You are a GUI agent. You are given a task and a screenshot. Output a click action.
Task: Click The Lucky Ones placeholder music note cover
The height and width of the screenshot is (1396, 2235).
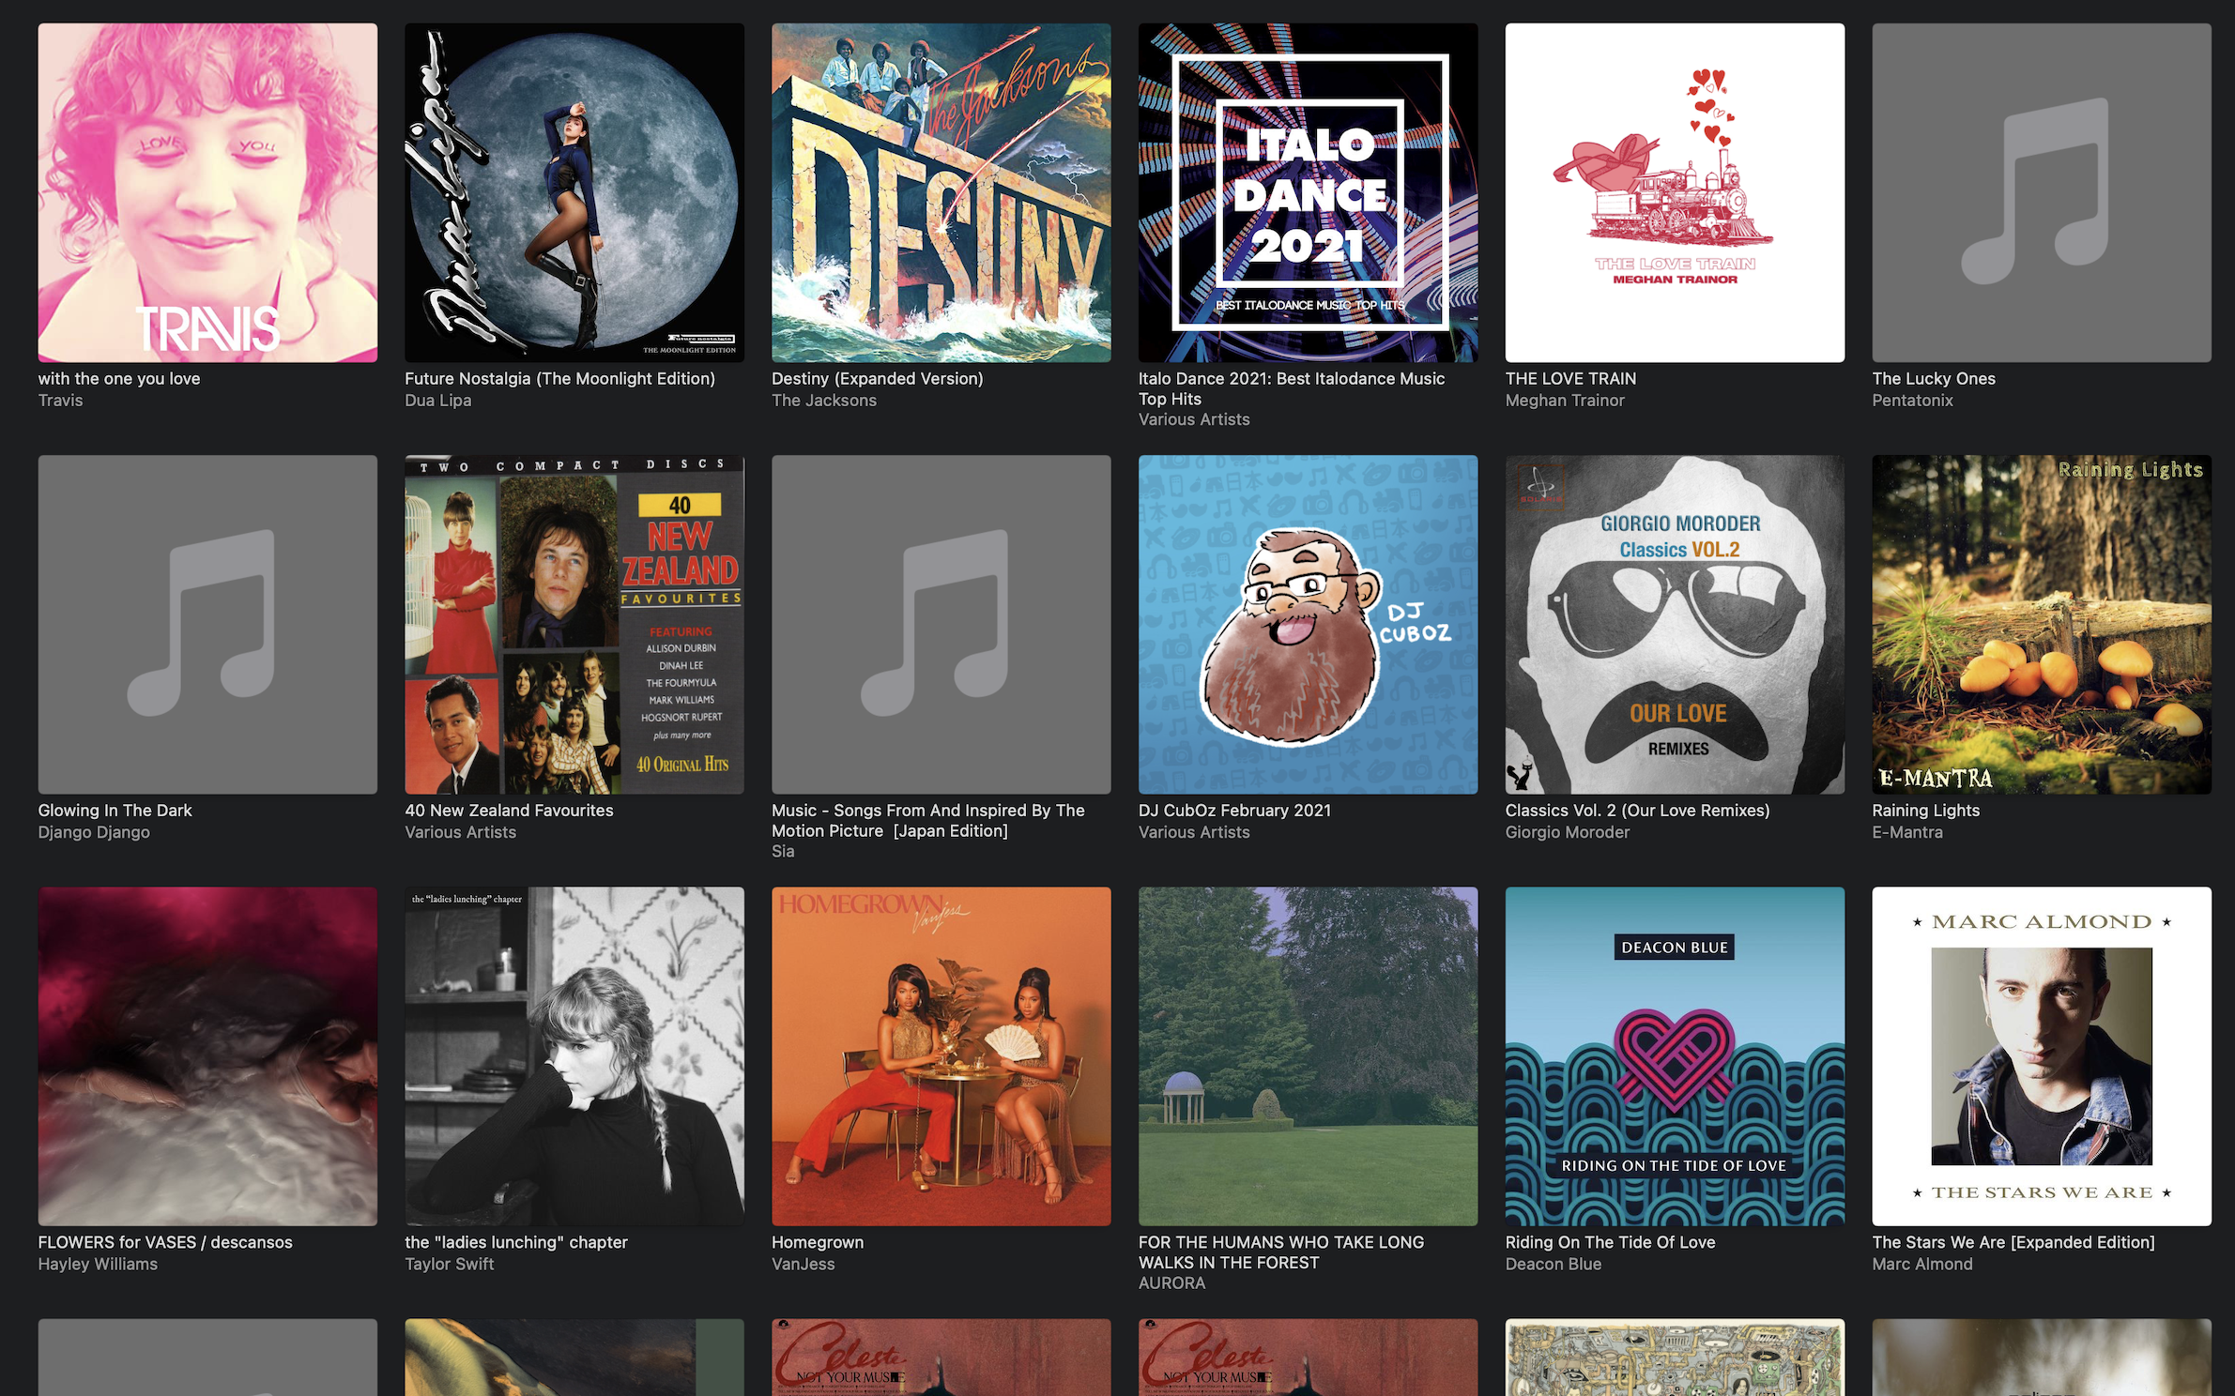click(2042, 192)
